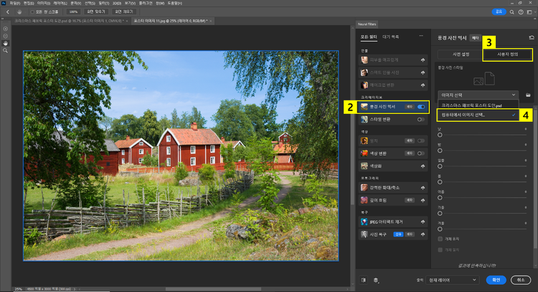Click the 취소 button
Viewport: 538px width, 292px height.
click(x=521, y=280)
